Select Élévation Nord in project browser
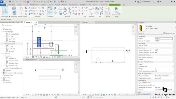This screenshot has height=99, width=176. click(13, 61)
